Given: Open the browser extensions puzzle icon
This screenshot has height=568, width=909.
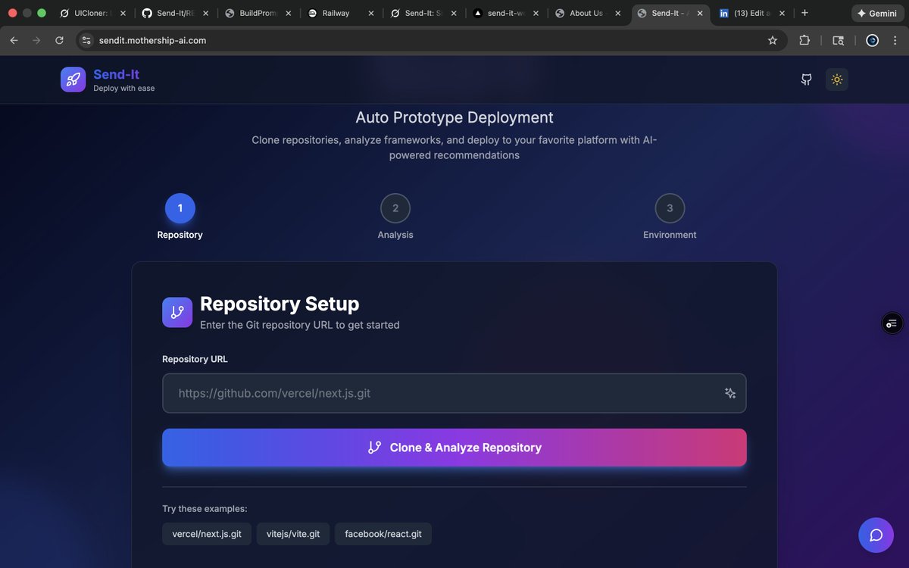Looking at the screenshot, I should 805,40.
